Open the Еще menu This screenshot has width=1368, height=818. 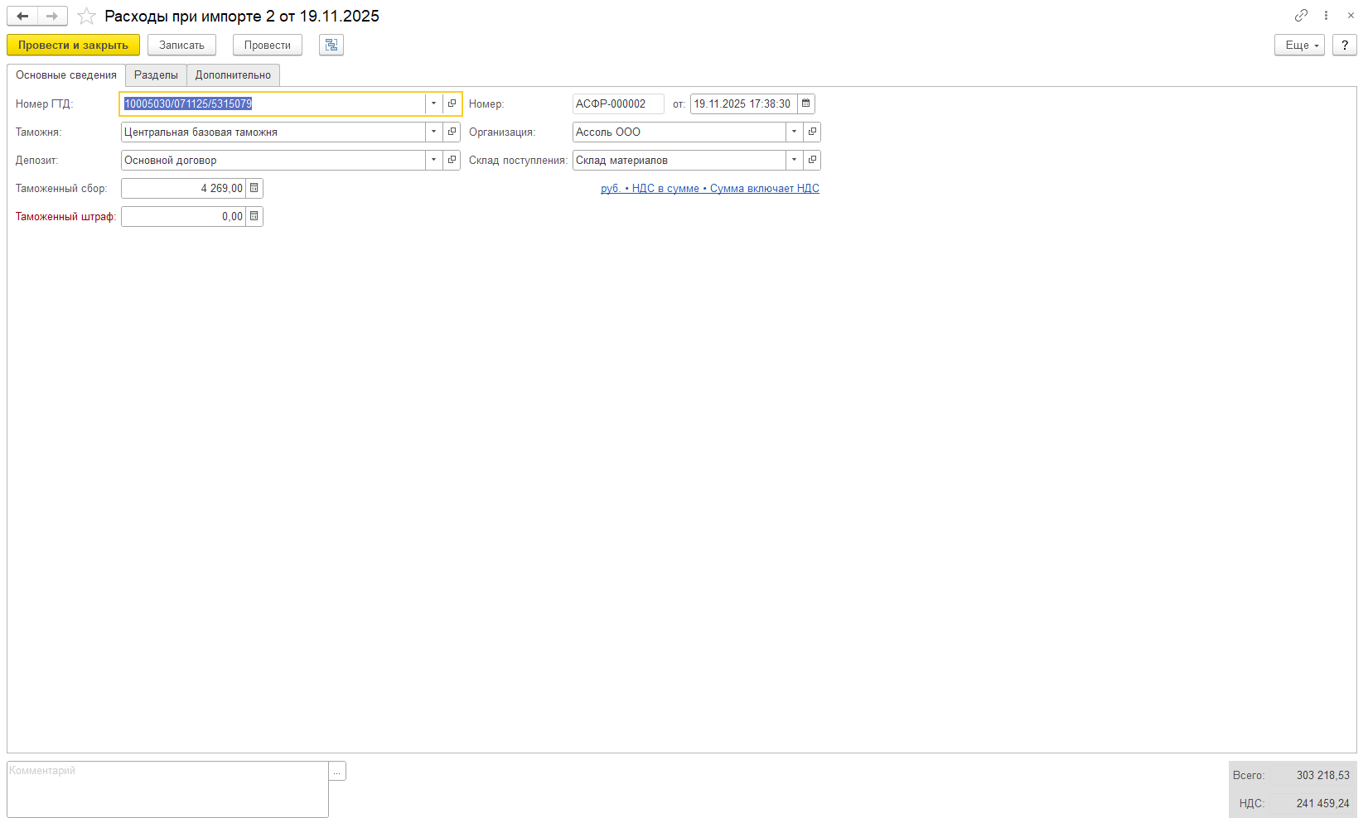pos(1298,45)
